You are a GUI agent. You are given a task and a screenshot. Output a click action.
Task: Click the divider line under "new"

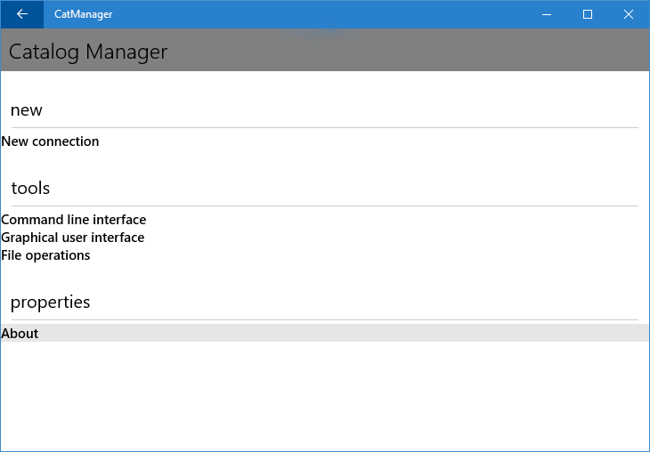[321, 127]
